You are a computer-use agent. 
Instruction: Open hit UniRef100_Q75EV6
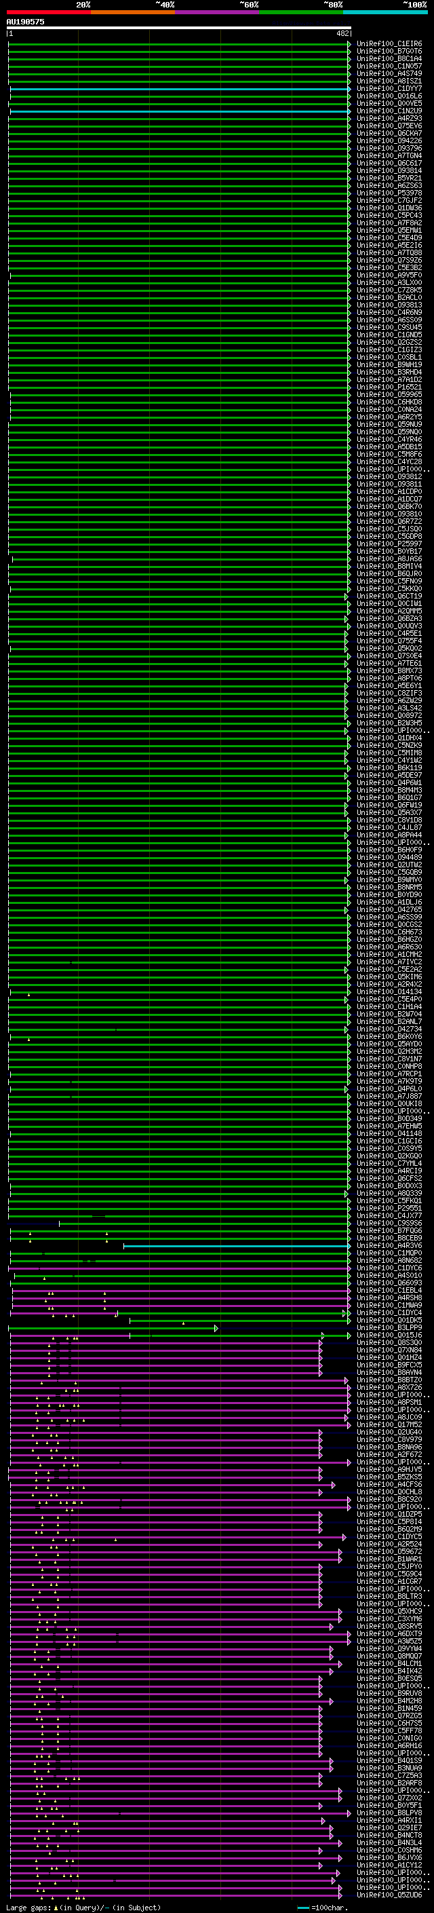pos(389,126)
